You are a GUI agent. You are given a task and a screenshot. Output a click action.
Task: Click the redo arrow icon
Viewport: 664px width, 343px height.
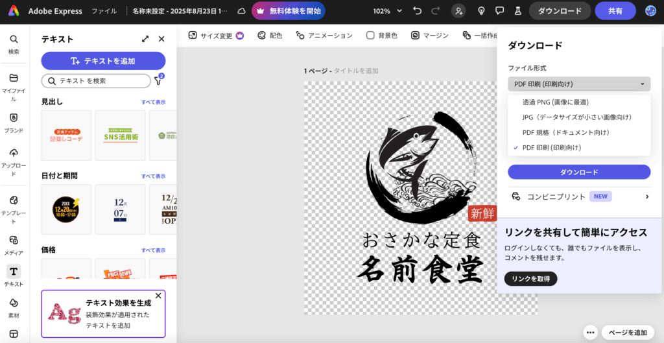435,11
